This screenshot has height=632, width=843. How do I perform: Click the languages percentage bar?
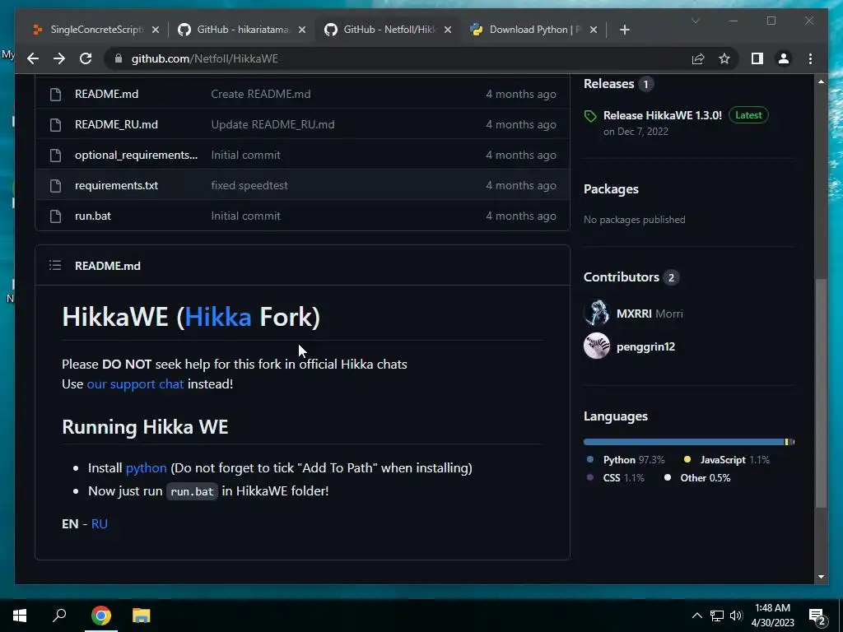pyautogui.click(x=689, y=442)
